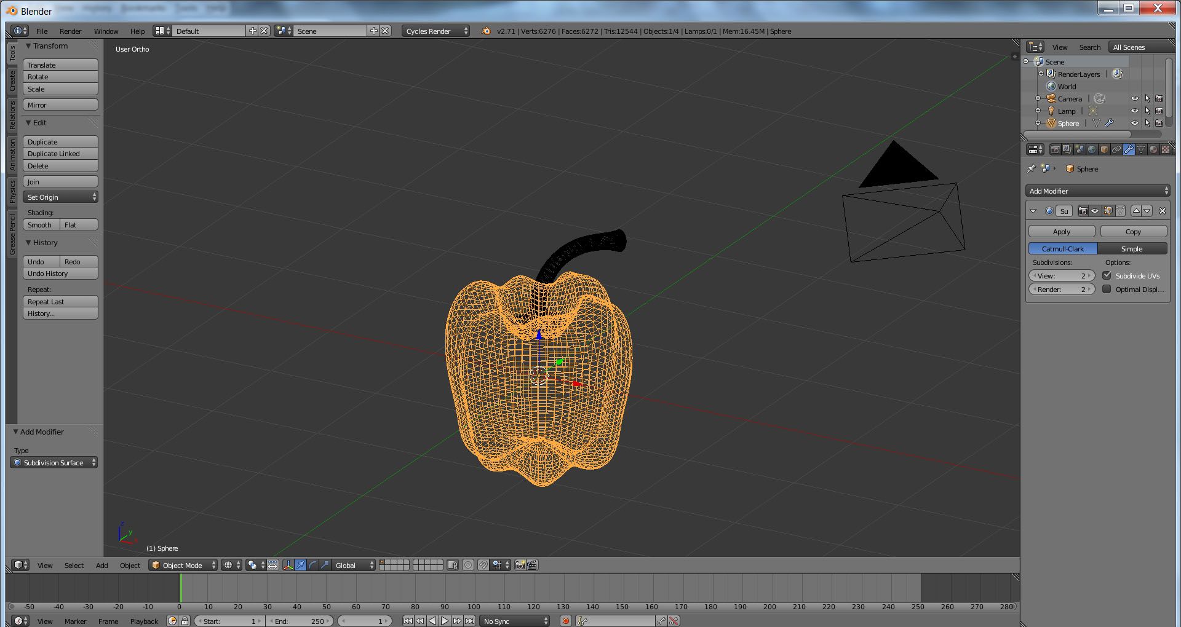The image size is (1181, 627).
Task: Pin the properties context with pushpin icon
Action: point(1032,168)
